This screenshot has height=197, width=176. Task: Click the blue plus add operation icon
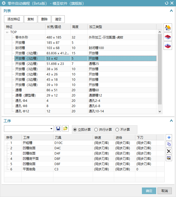click(x=169, y=137)
